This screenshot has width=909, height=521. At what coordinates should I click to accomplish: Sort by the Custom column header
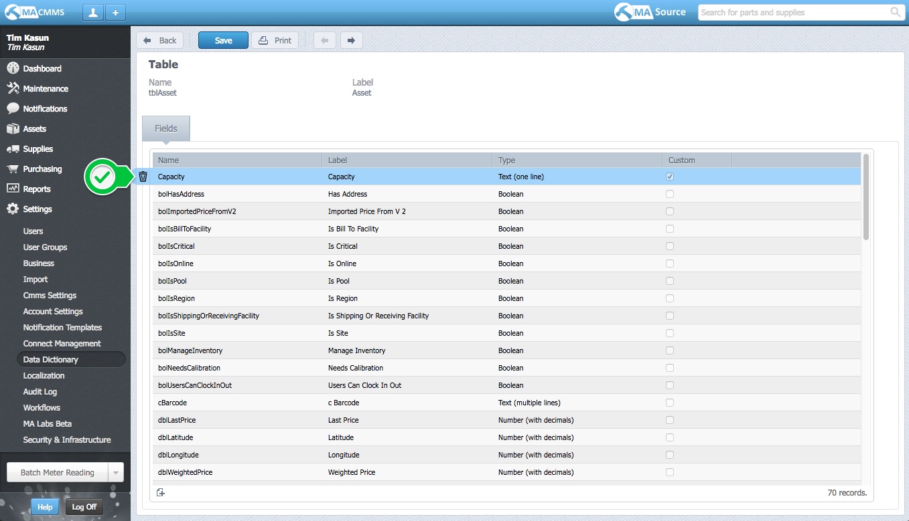697,160
